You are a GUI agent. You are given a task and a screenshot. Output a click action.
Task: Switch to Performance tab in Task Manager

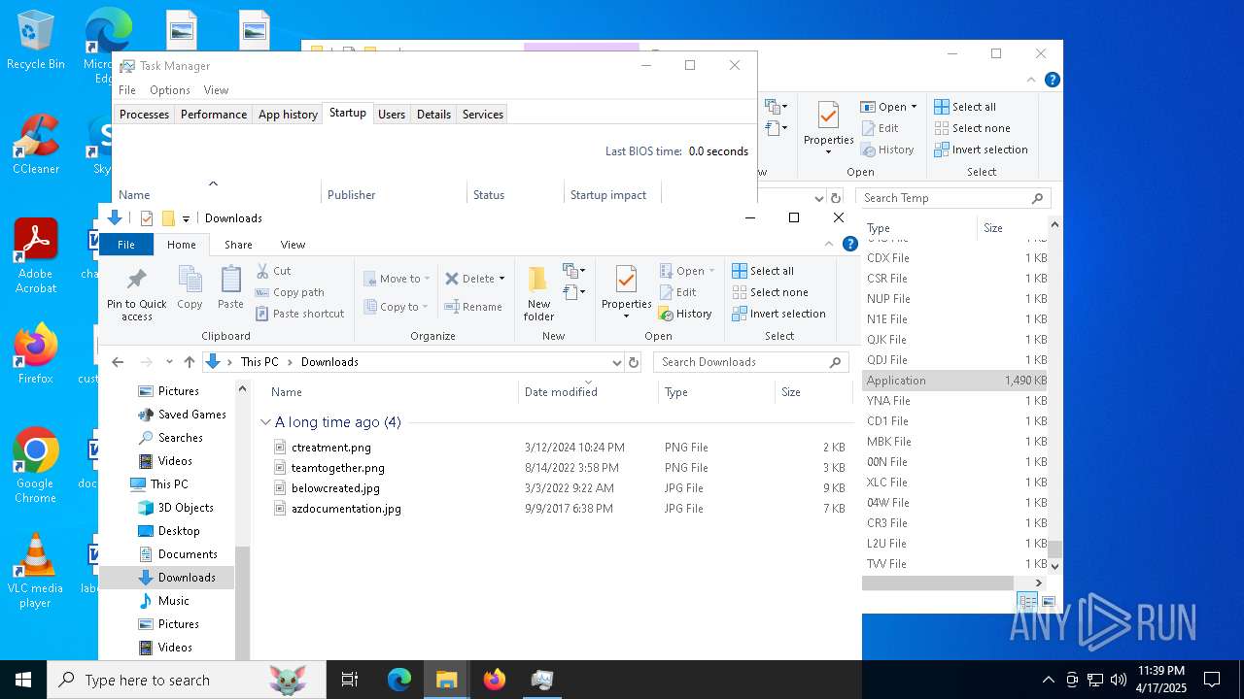[214, 115]
